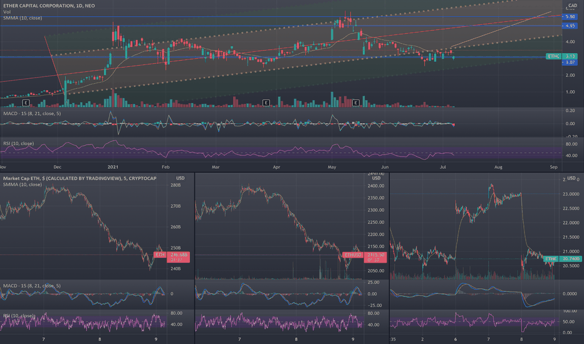Select the MACD legend on the Ether Capital chart
Viewport: 584px width, 344px height.
click(x=32, y=113)
